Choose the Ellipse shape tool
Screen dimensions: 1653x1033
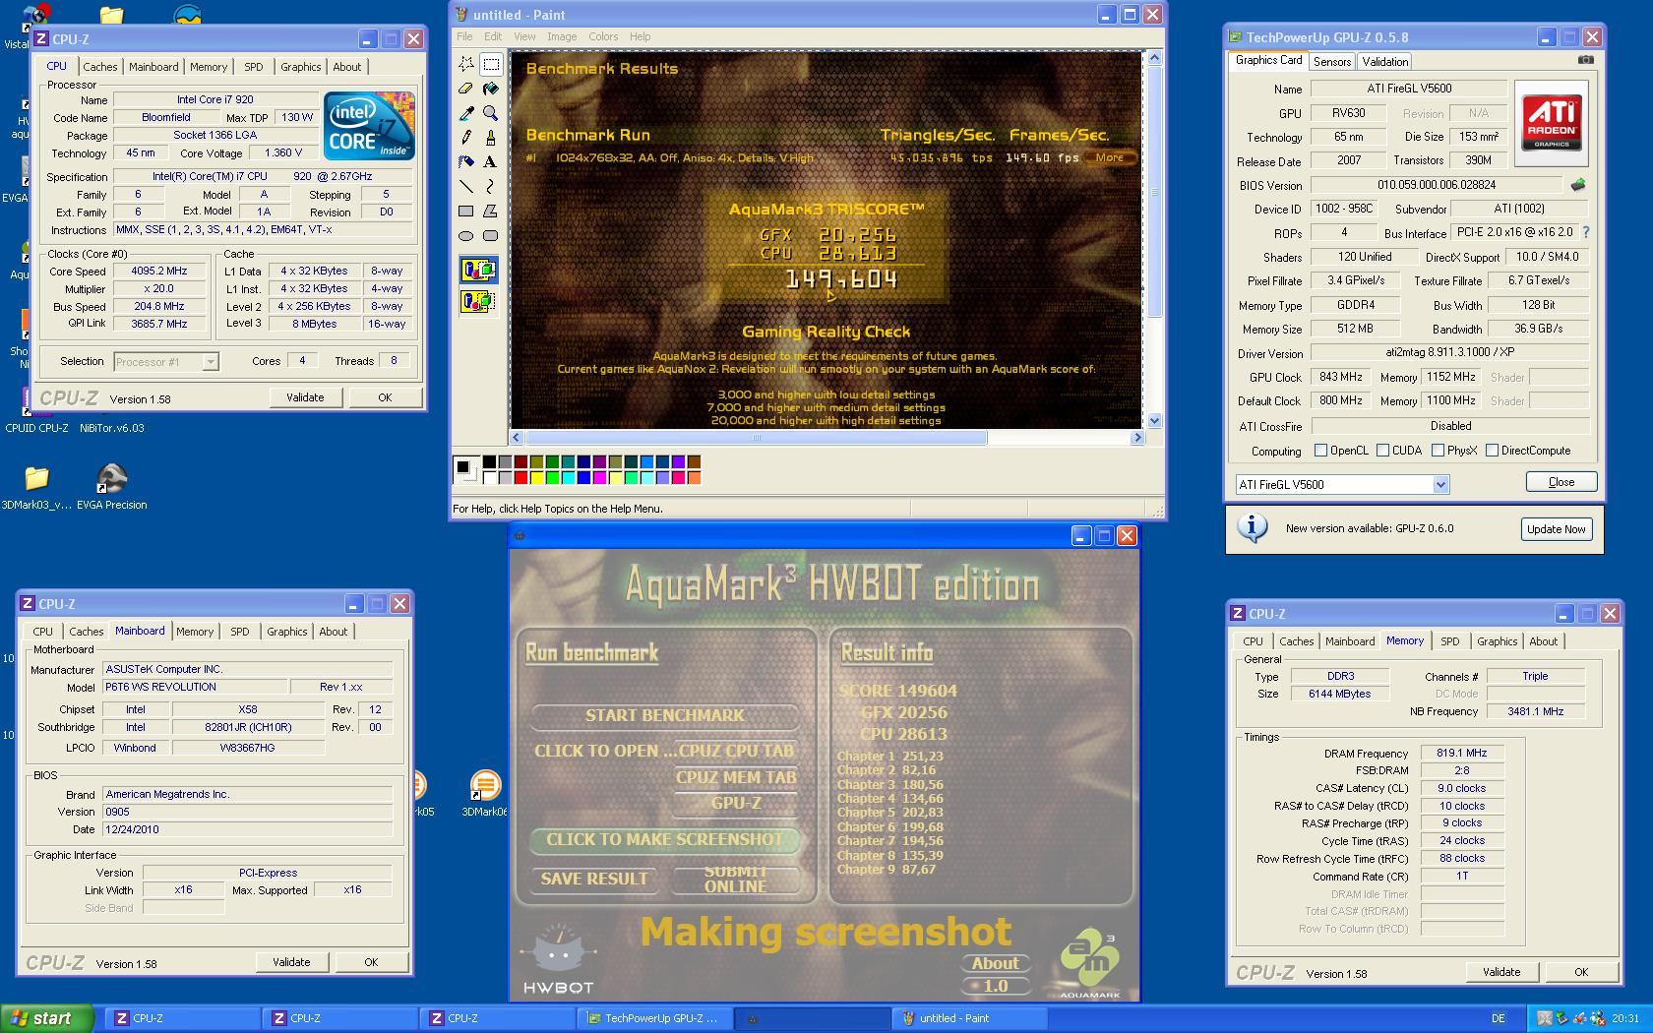[x=466, y=236]
